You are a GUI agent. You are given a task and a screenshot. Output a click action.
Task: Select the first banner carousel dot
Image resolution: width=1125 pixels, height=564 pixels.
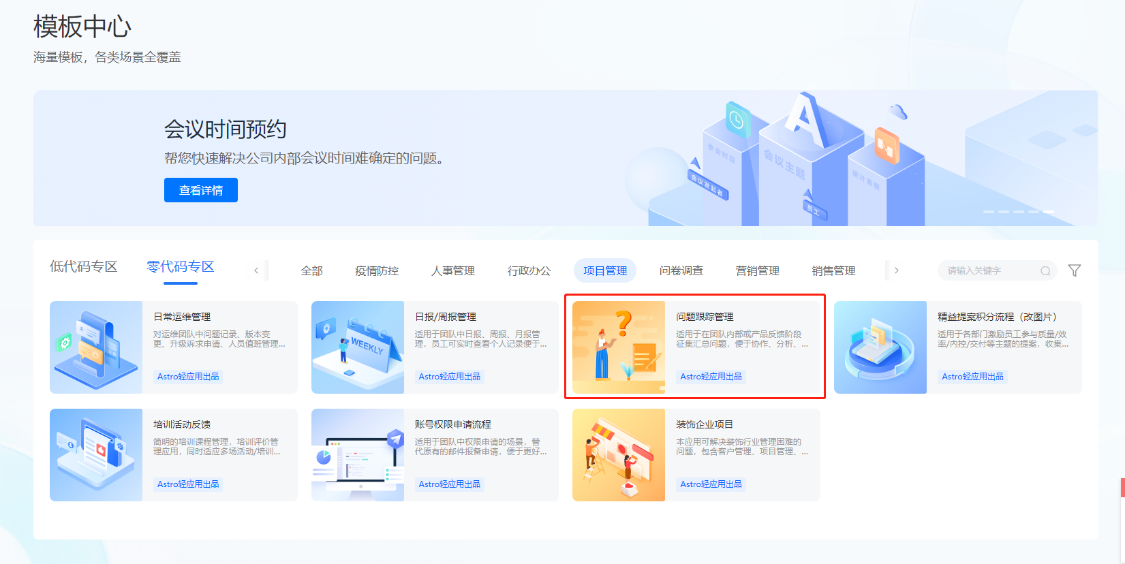click(989, 212)
